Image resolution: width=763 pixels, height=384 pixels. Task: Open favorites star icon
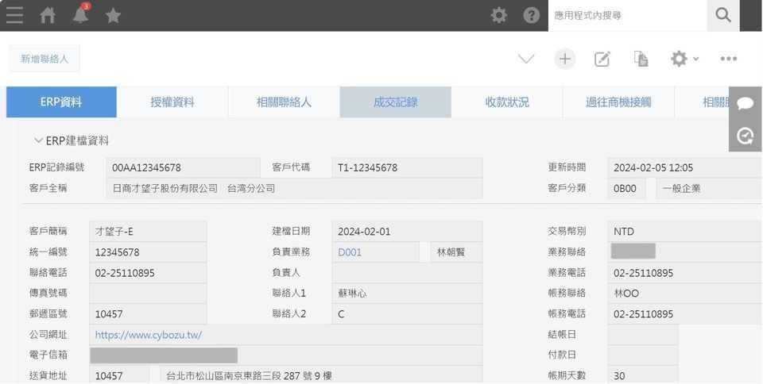pyautogui.click(x=113, y=16)
